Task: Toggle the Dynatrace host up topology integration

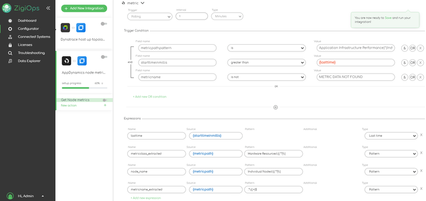Action: tap(104, 24)
